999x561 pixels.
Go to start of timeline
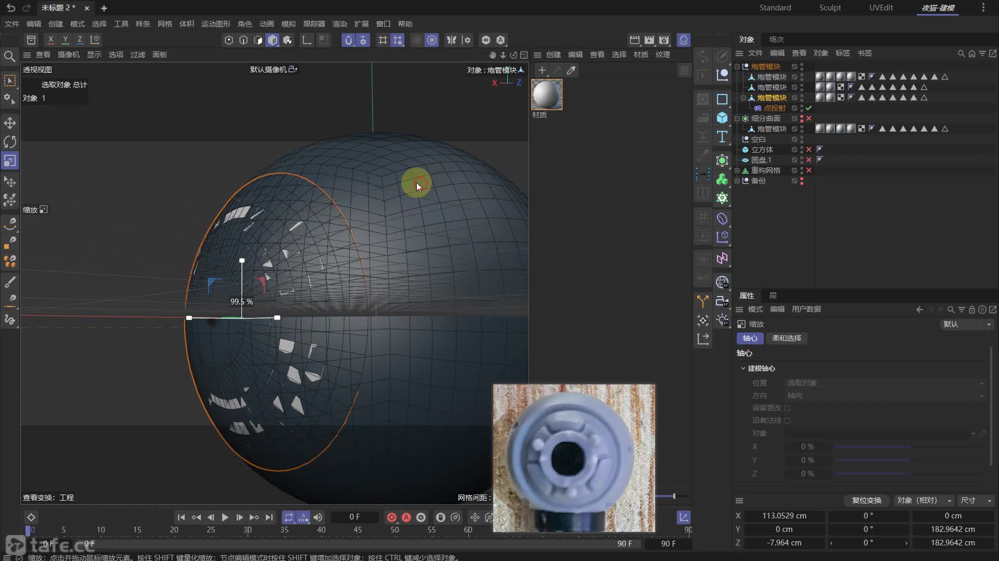(x=181, y=517)
